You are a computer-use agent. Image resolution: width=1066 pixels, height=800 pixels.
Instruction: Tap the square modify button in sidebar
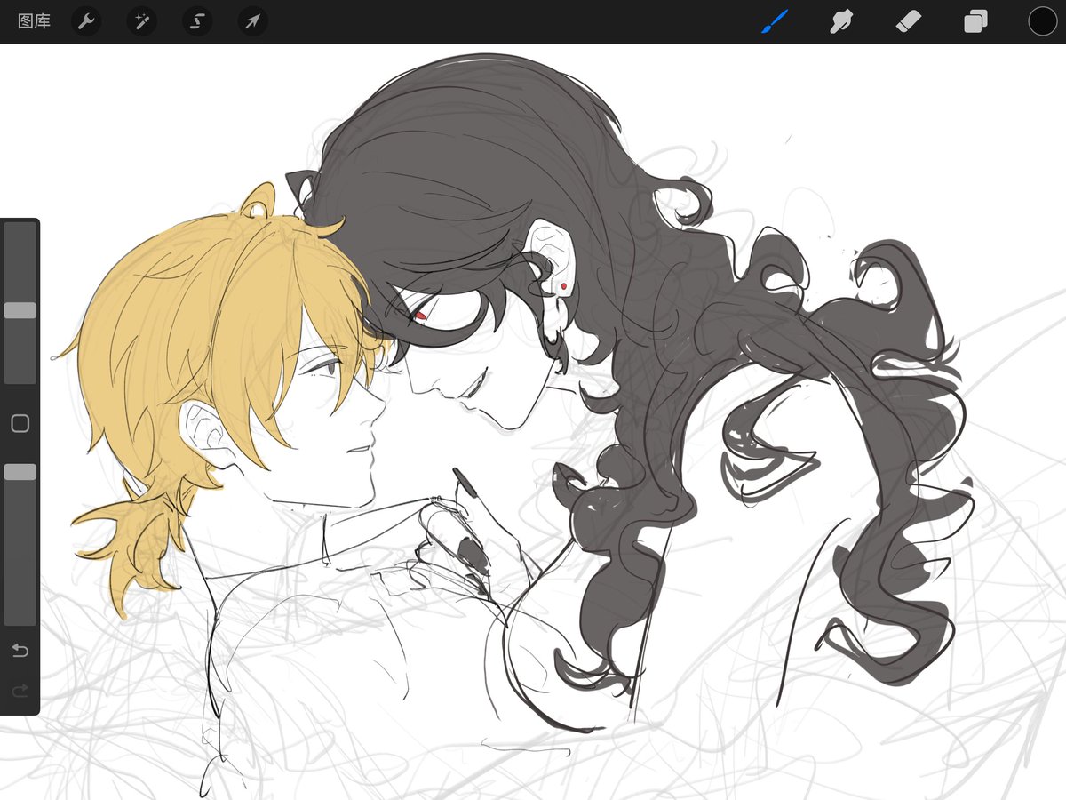(20, 424)
